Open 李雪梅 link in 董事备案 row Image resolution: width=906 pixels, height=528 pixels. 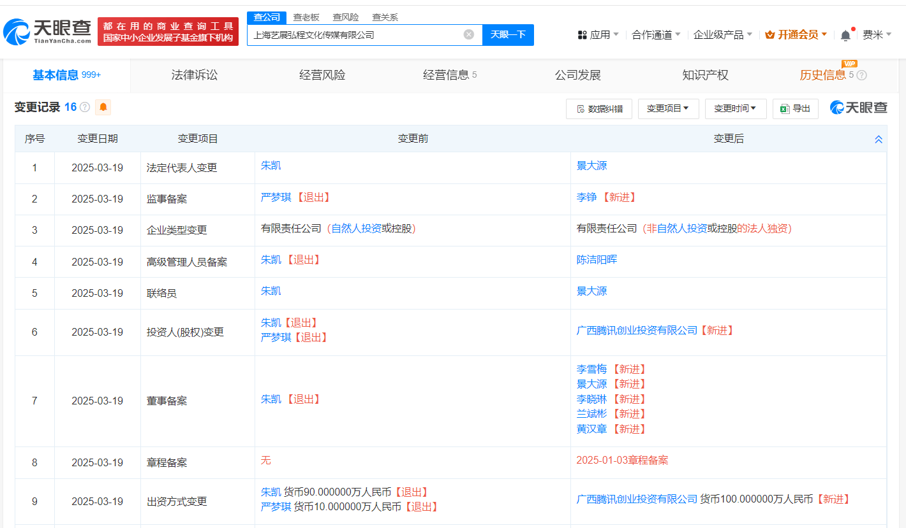point(591,369)
